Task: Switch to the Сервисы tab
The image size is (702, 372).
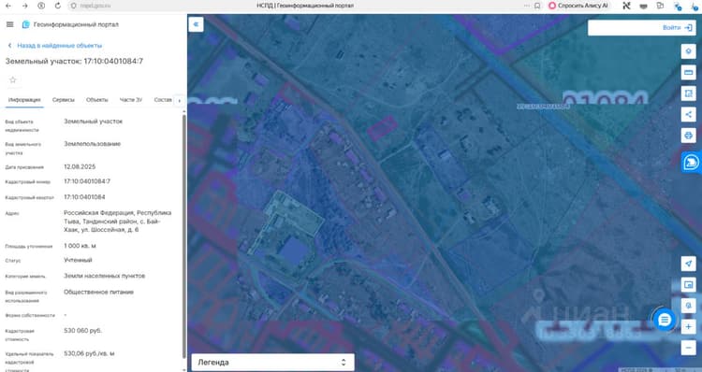Action: tap(63, 100)
